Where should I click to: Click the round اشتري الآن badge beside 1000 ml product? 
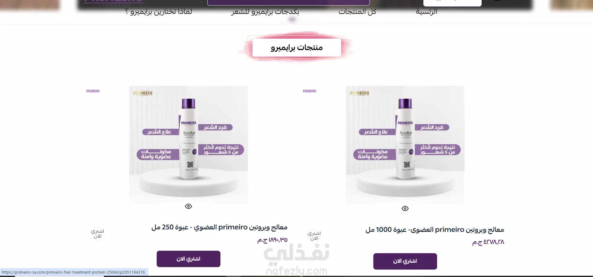[314, 236]
